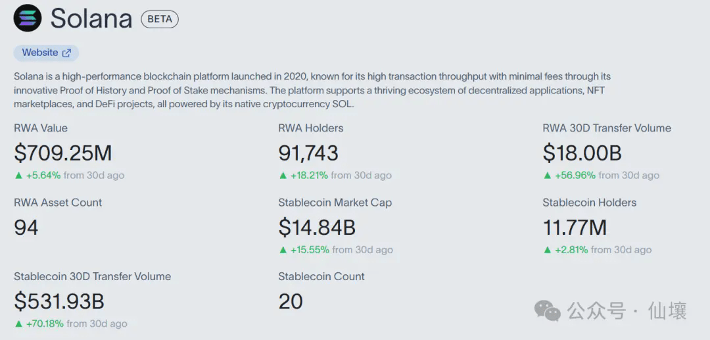Click the BETA badge next to Solana

pyautogui.click(x=160, y=19)
